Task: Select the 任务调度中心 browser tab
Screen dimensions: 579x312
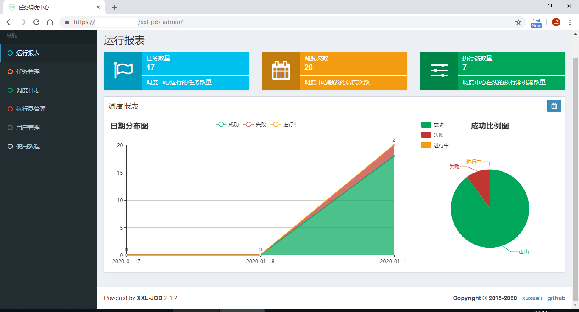Action: coord(54,8)
